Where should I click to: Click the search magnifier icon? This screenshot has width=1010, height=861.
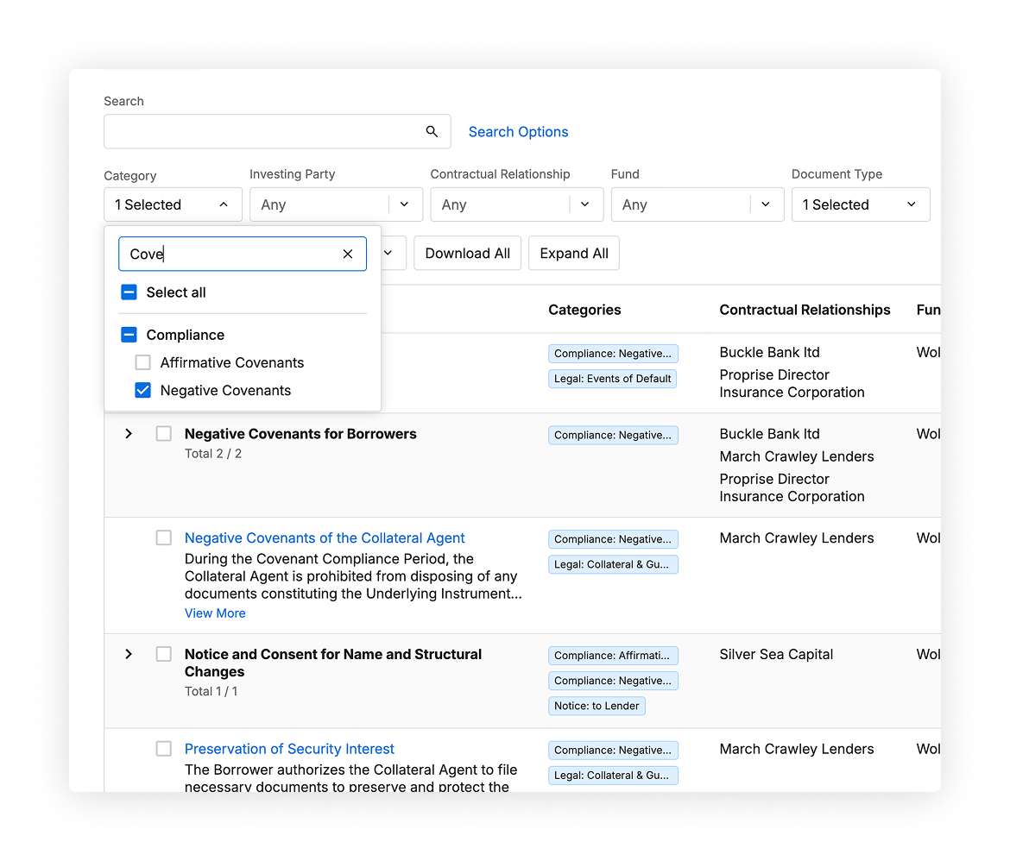pos(432,132)
